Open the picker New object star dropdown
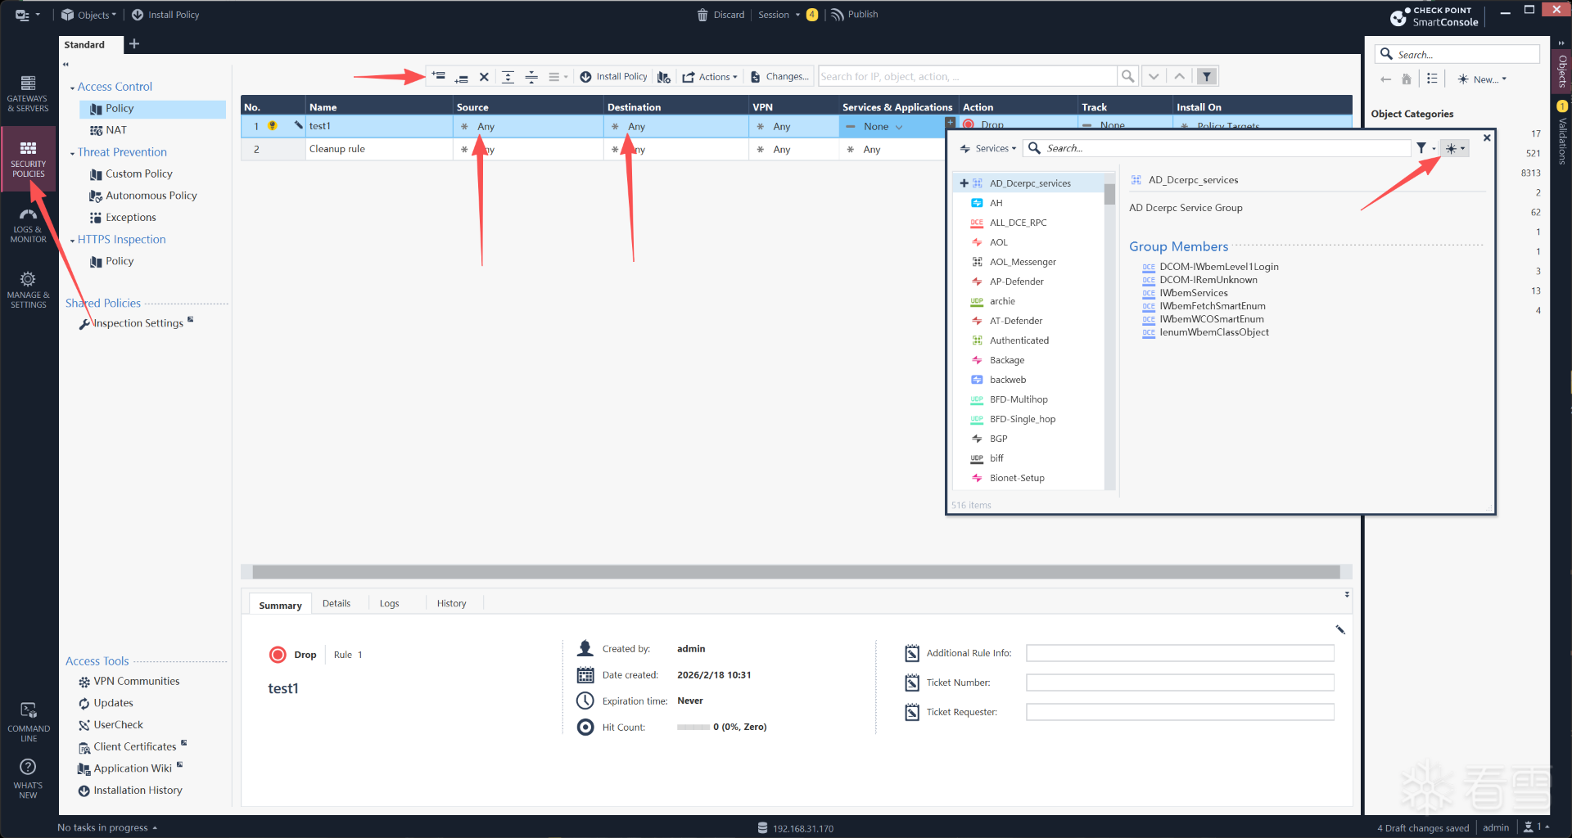The width and height of the screenshot is (1572, 838). [x=1455, y=148]
